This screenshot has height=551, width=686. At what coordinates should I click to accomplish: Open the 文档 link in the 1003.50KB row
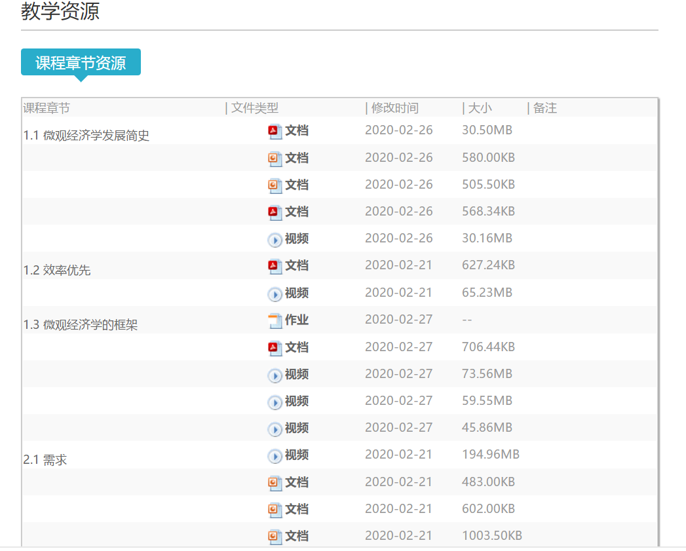[x=297, y=536]
